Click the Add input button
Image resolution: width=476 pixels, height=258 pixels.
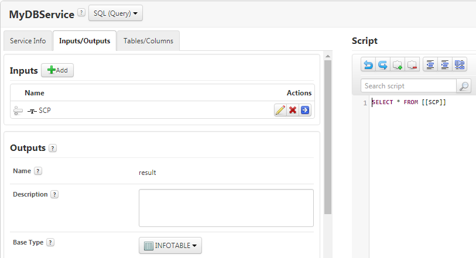57,70
